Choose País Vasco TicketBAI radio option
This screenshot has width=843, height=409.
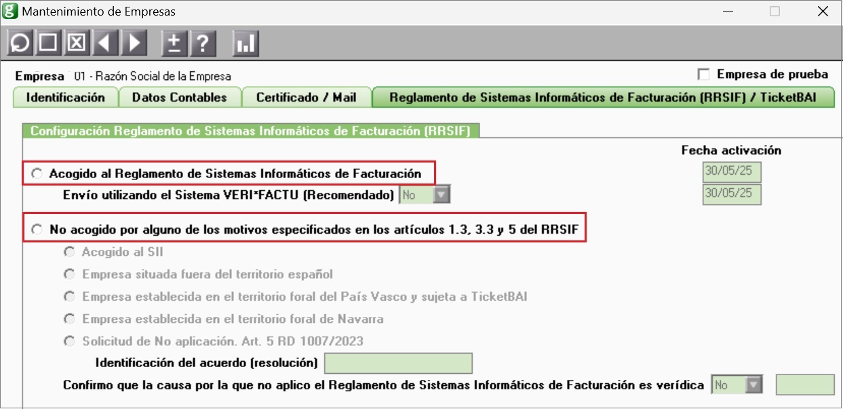[68, 297]
